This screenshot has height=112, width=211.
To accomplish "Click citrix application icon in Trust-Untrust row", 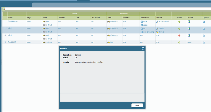I will coord(142,22).
